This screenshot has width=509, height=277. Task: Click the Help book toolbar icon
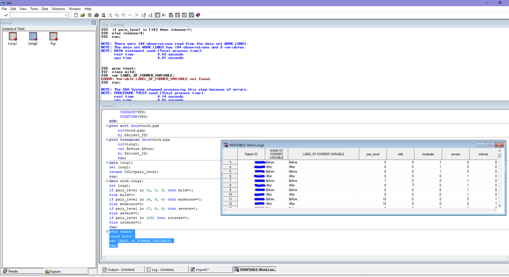198,15
